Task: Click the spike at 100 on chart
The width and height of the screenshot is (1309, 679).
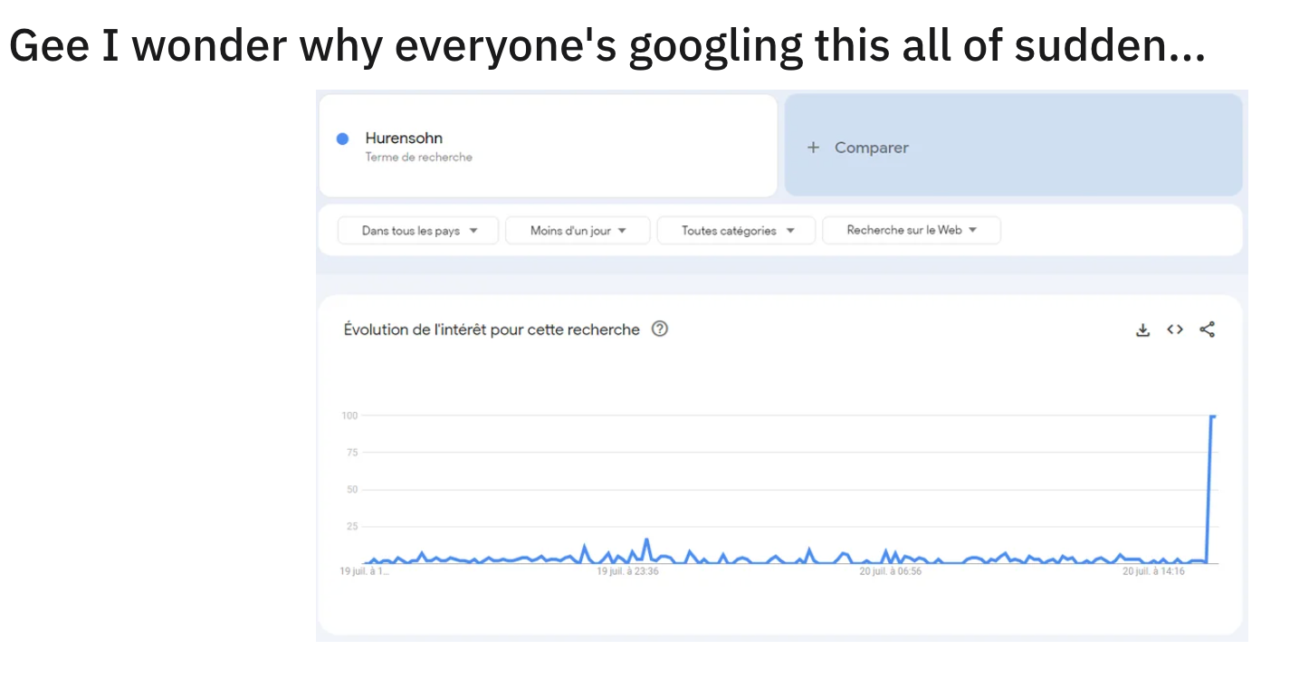Action: (1213, 416)
